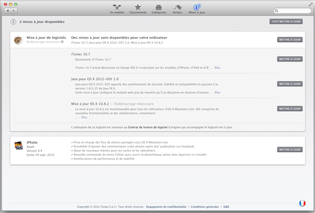Click the Apple developer name under iPhoto
Screen dimensions: 315x213
[x=31, y=147]
